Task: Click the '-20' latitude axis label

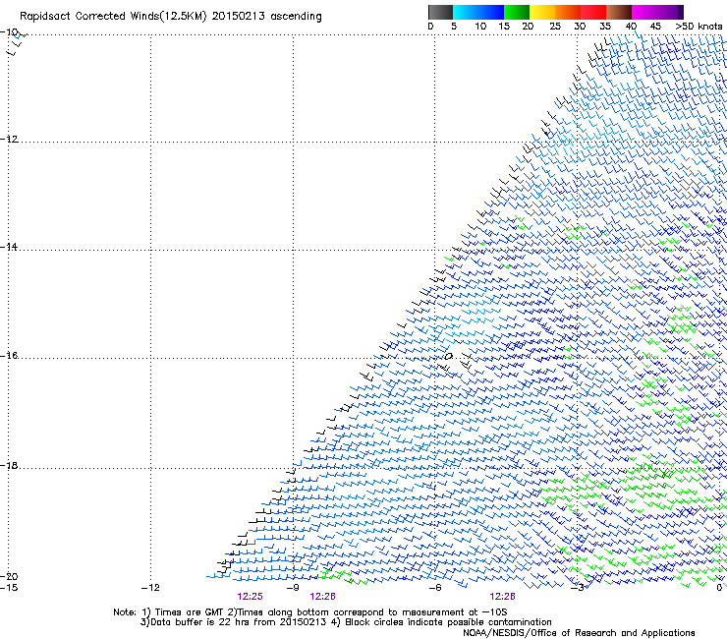Action: click(9, 576)
